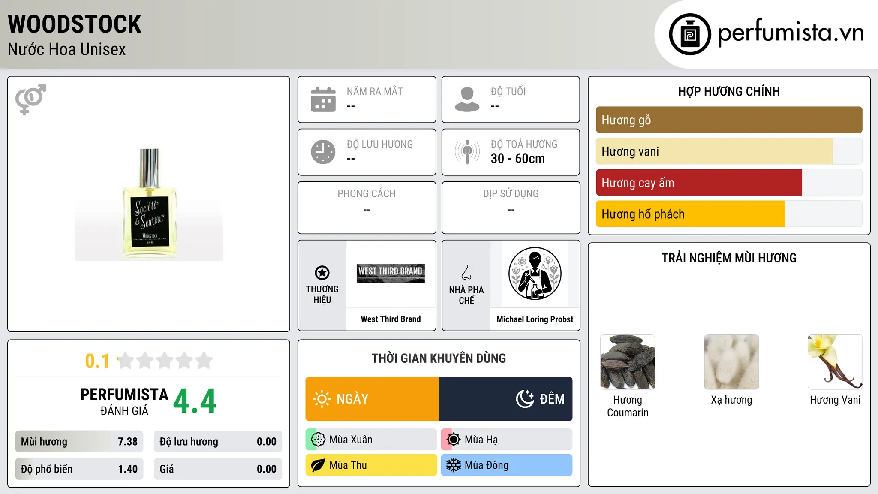This screenshot has height=494, width=878.
Task: Click the leaf icon for Mùa Thu
Action: (x=318, y=465)
